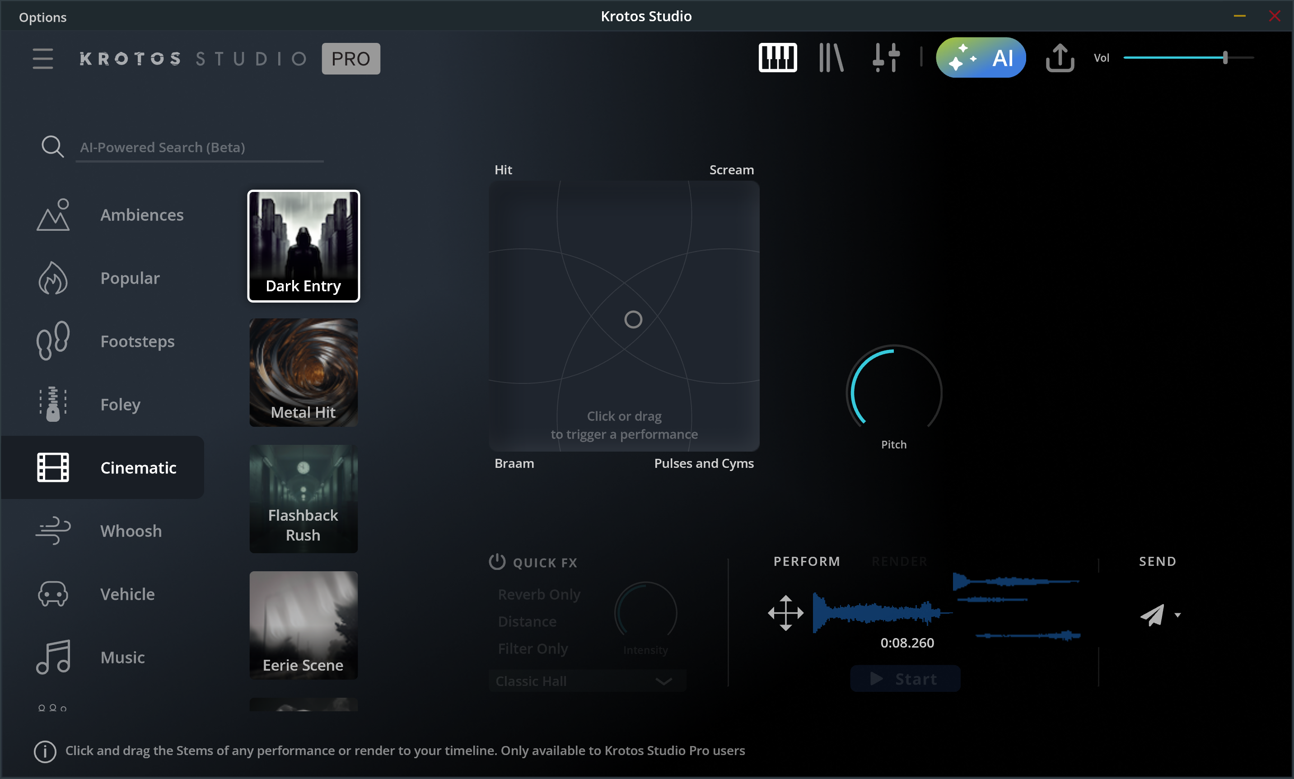Minimize the Krotos Studio window
The height and width of the screenshot is (779, 1294).
1239,16
